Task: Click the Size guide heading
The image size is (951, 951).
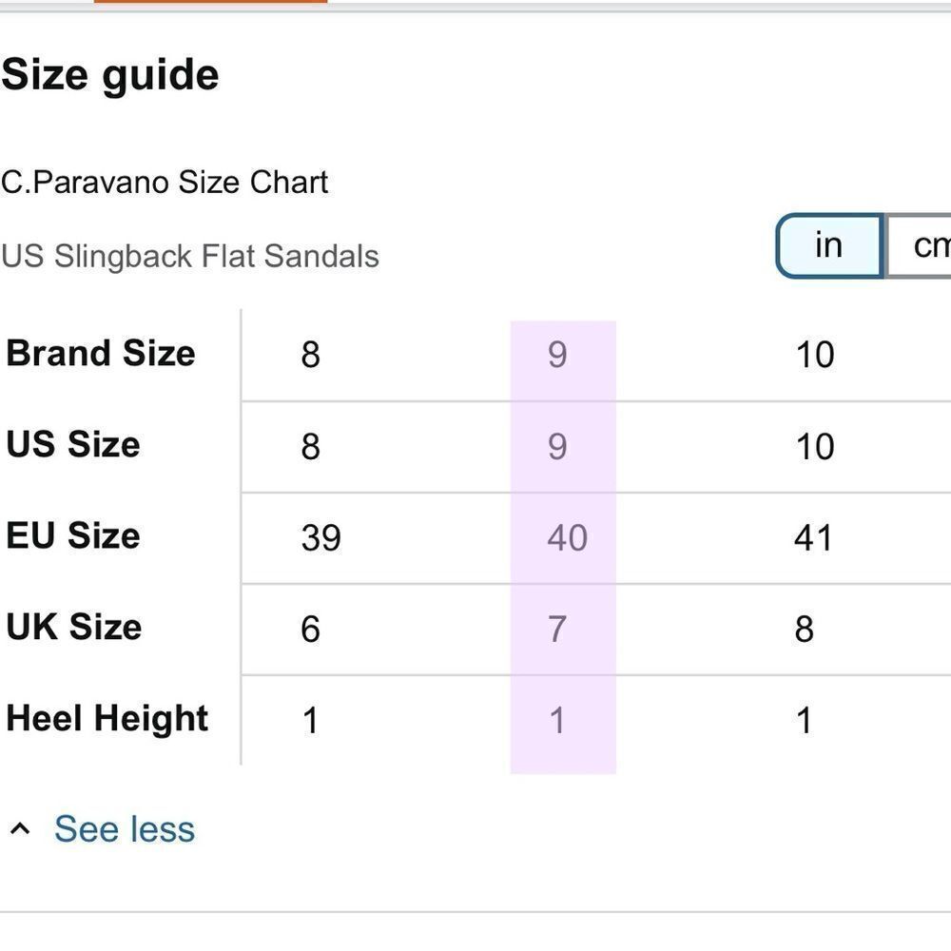Action: coord(109,76)
